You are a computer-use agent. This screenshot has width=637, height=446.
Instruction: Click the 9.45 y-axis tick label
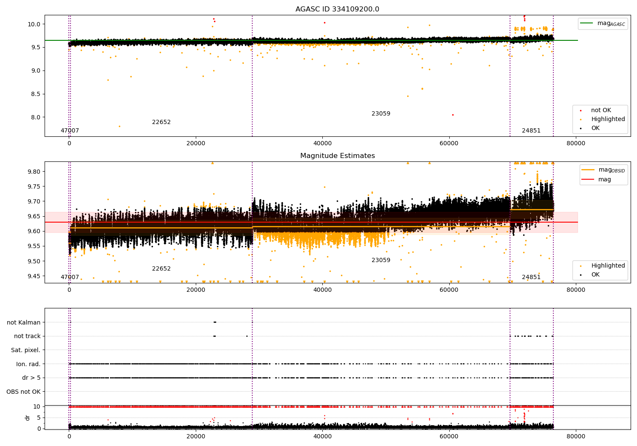pos(34,276)
